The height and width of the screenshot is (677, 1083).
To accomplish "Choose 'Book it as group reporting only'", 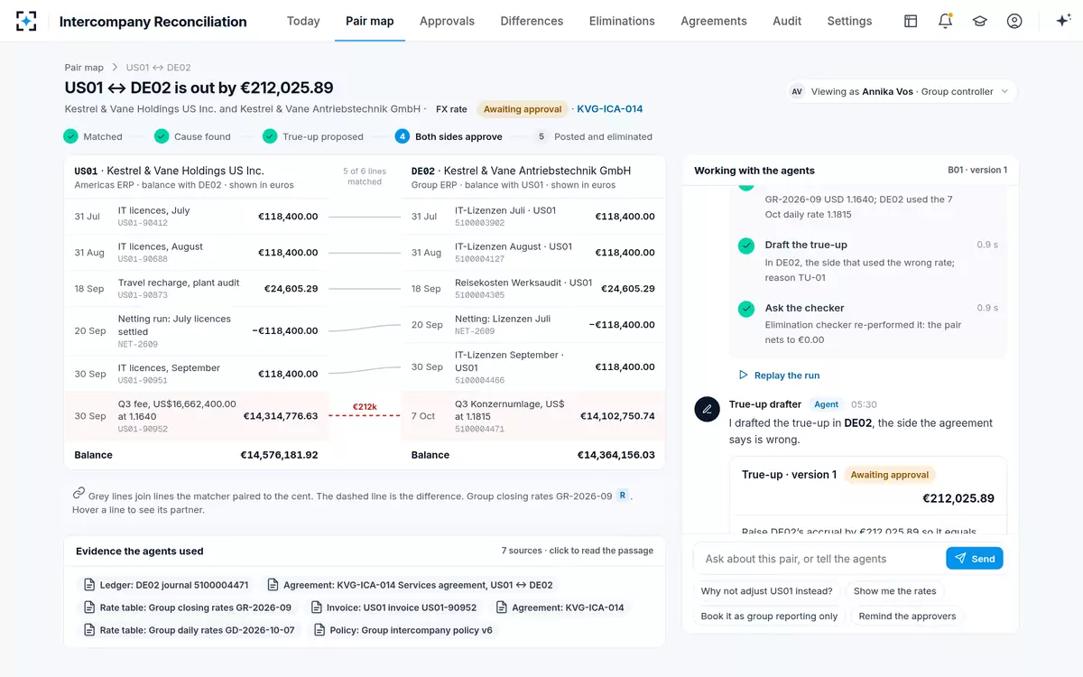I will pos(770,617).
